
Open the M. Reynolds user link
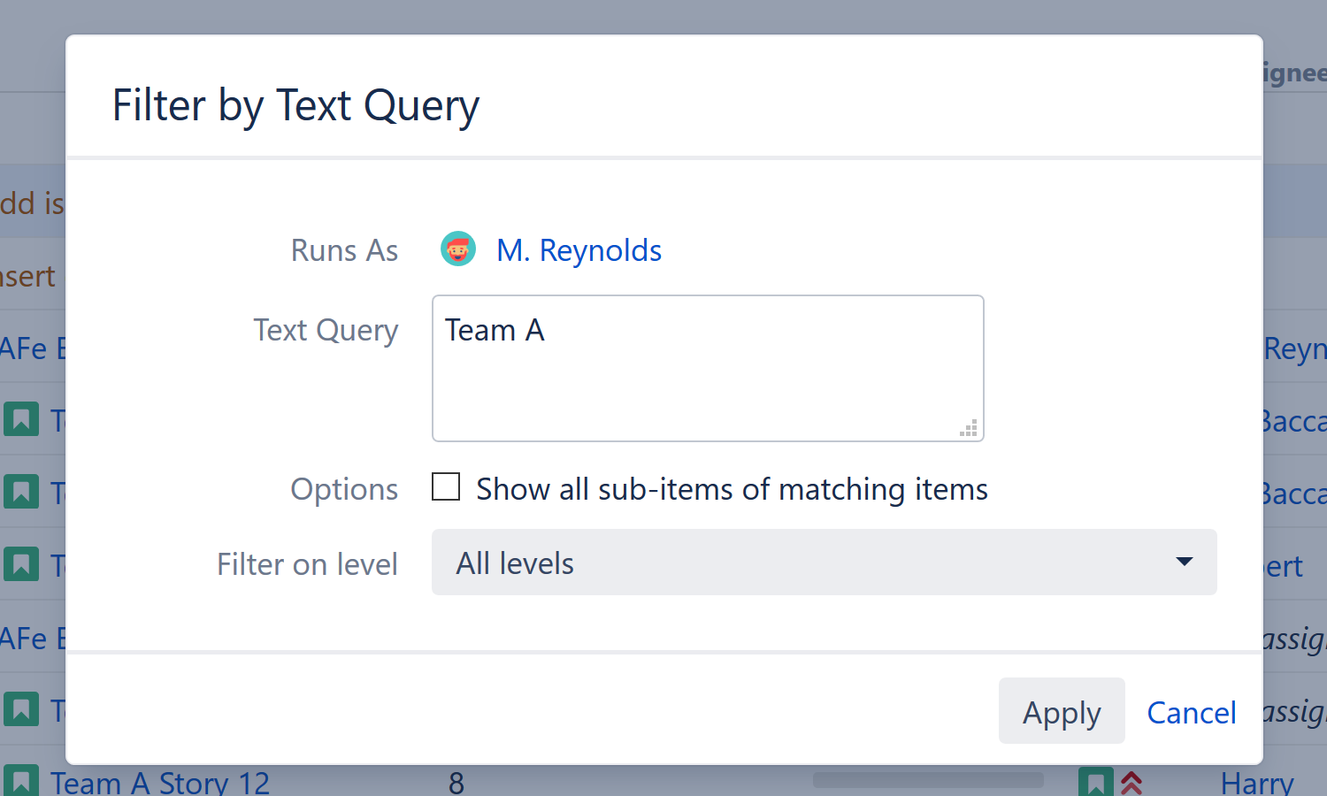[579, 249]
